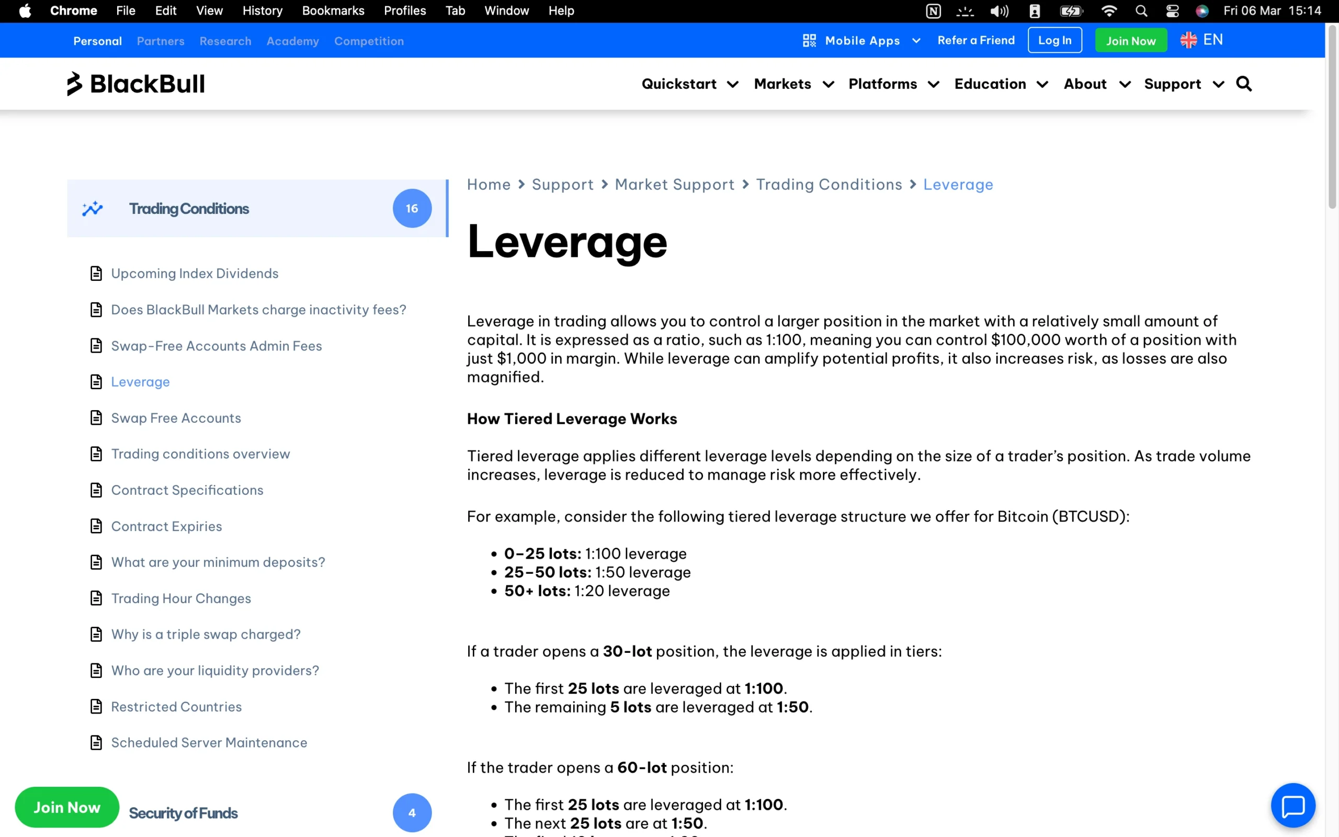
Task: Click the document icon next to Leverage
Action: pyautogui.click(x=96, y=381)
